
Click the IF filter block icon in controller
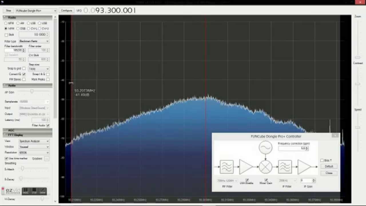tap(285, 167)
